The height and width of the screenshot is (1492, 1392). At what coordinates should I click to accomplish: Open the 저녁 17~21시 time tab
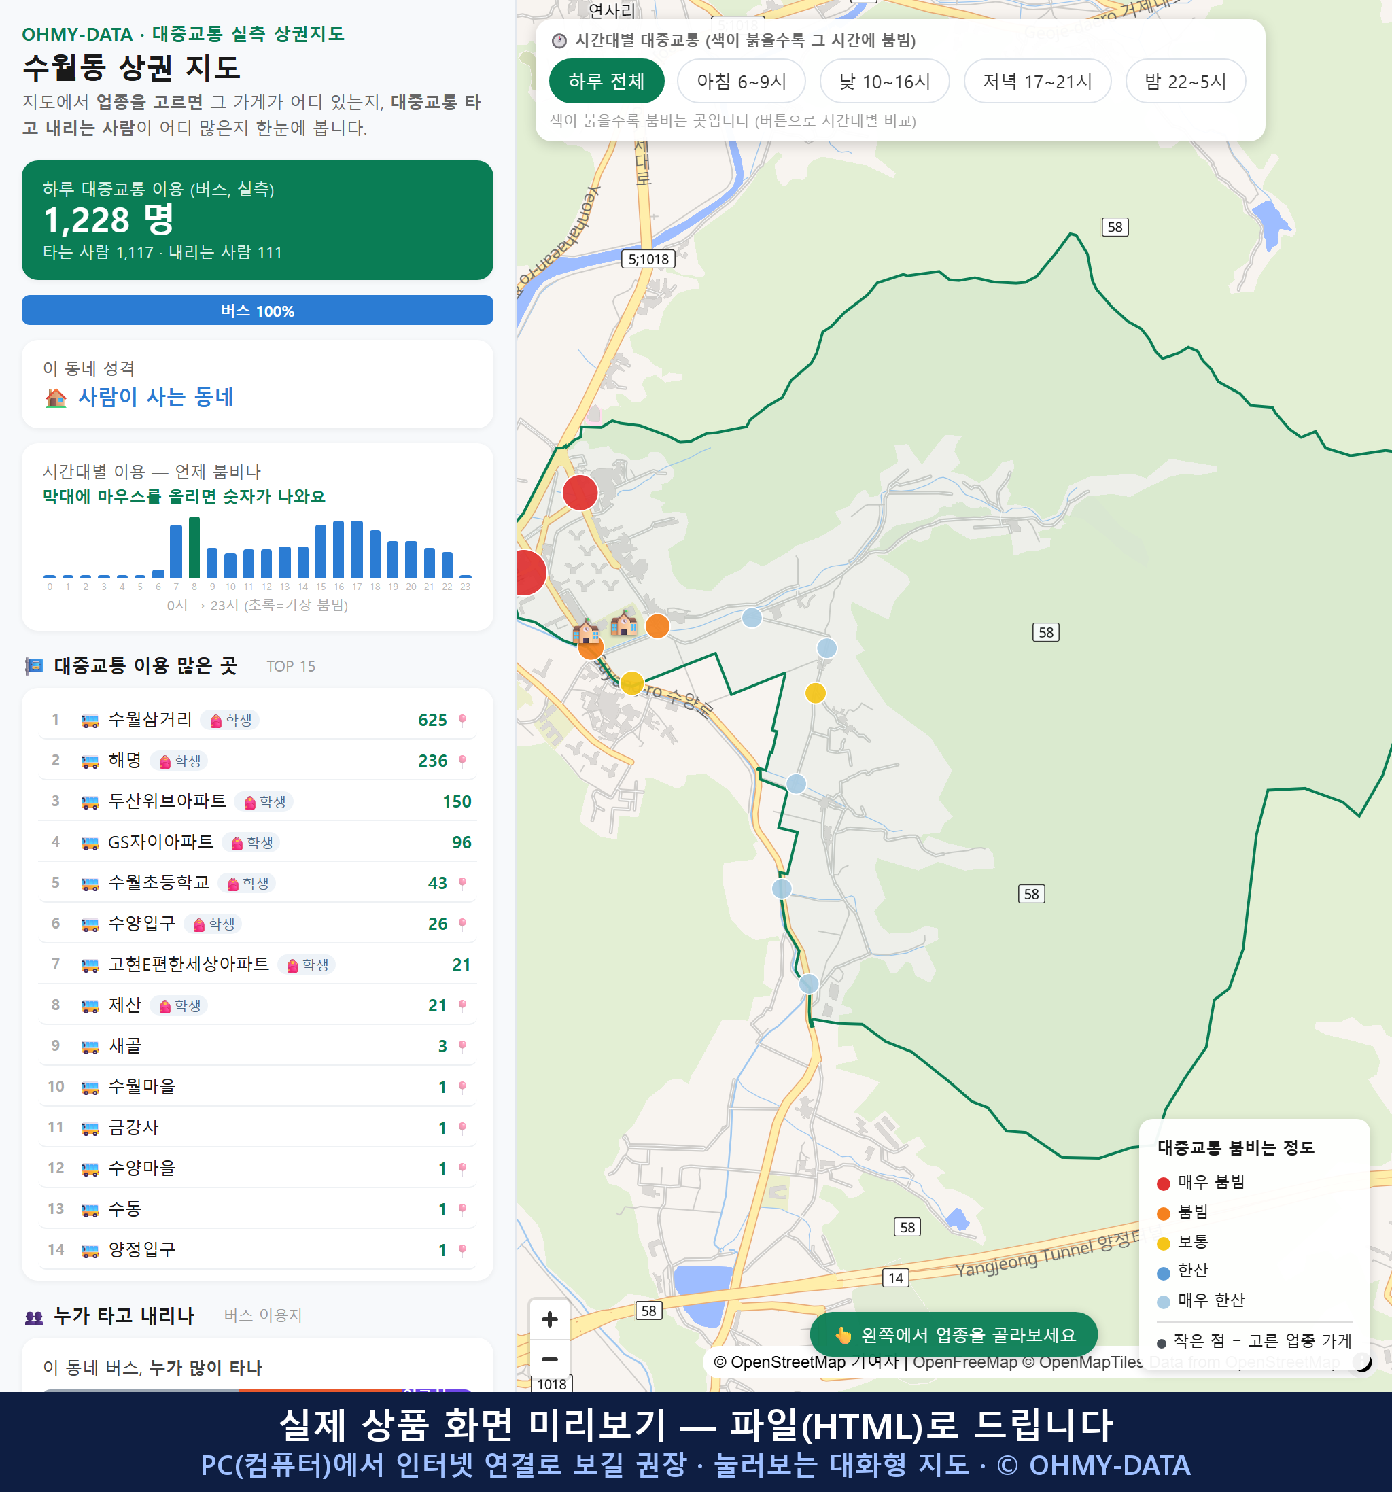pyautogui.click(x=1037, y=81)
